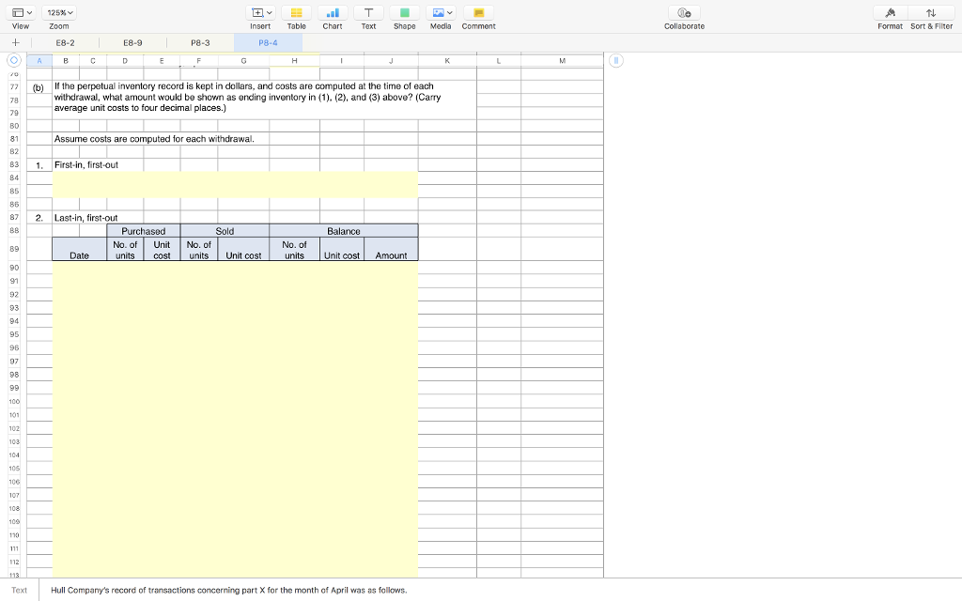Open Collaborate sharing options
The height and width of the screenshot is (601, 962).
(x=684, y=14)
